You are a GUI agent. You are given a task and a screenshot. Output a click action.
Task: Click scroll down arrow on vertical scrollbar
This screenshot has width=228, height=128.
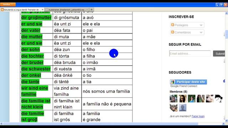click(227, 121)
